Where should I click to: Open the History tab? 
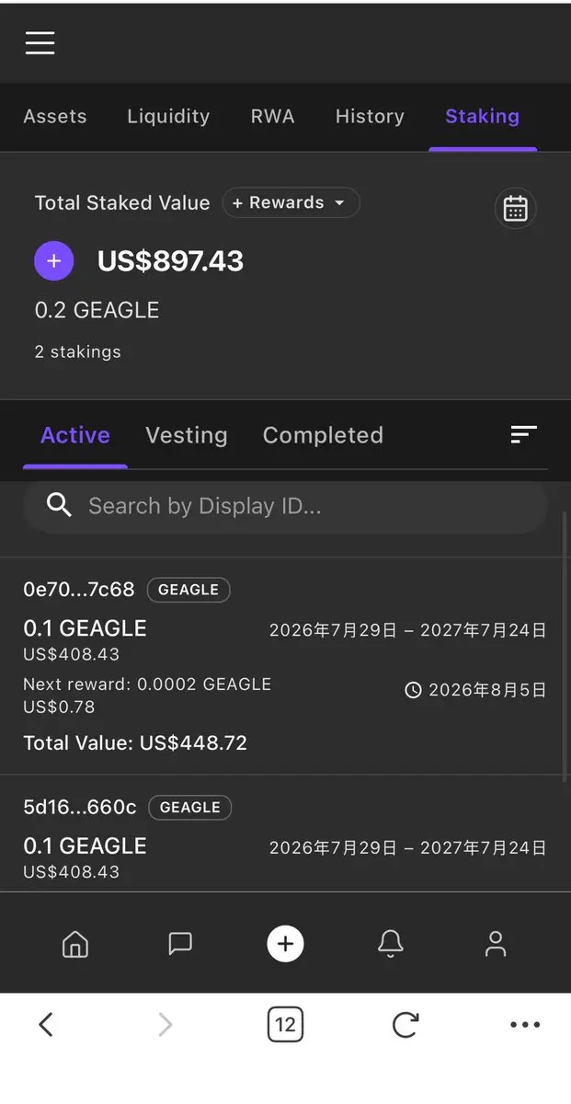point(370,117)
